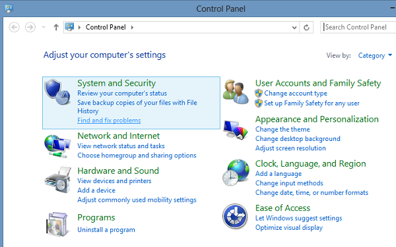The height and width of the screenshot is (247, 396).
Task: Click the Refresh button in the address bar
Action: [306, 27]
